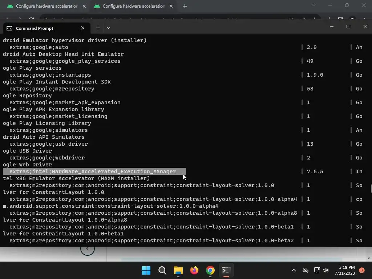This screenshot has width=372, height=279.
Task: Open the Windows Start menu
Action: [146, 270]
